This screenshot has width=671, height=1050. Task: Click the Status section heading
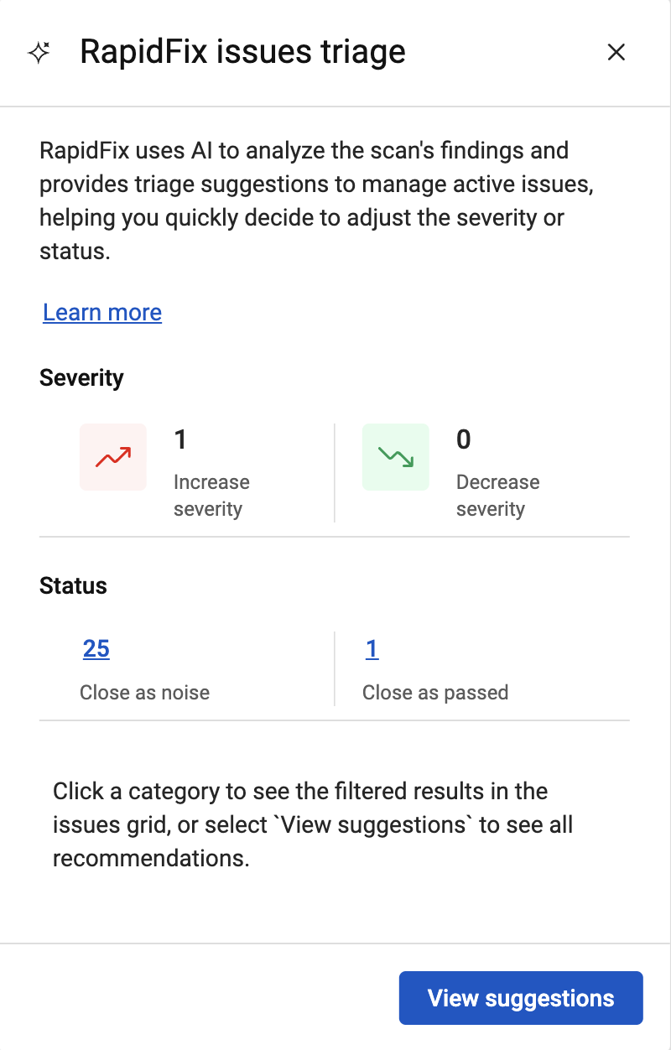[73, 586]
